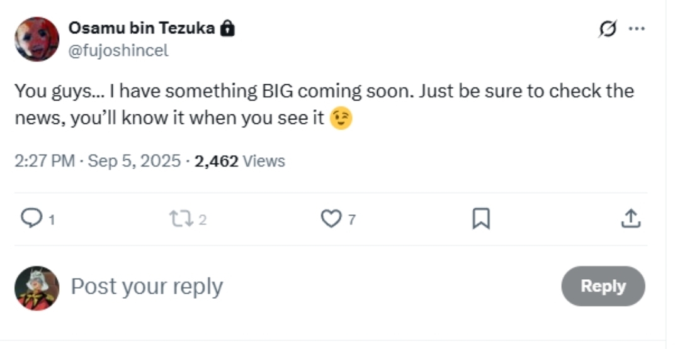
Task: Click the reply count number 1
Action: coord(52,220)
